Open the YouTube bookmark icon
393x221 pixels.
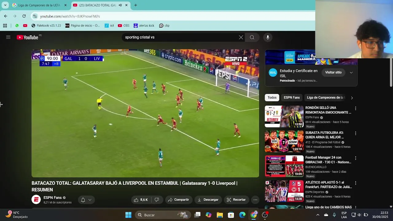tap(25, 25)
